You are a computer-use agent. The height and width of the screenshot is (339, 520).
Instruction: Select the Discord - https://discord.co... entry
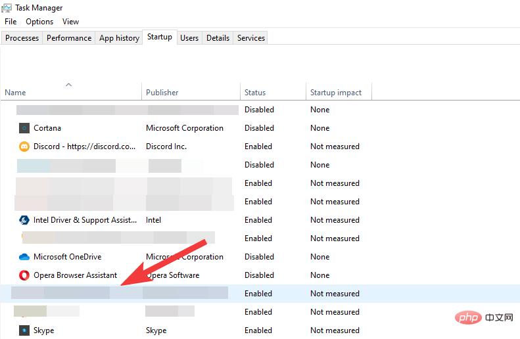(x=84, y=147)
